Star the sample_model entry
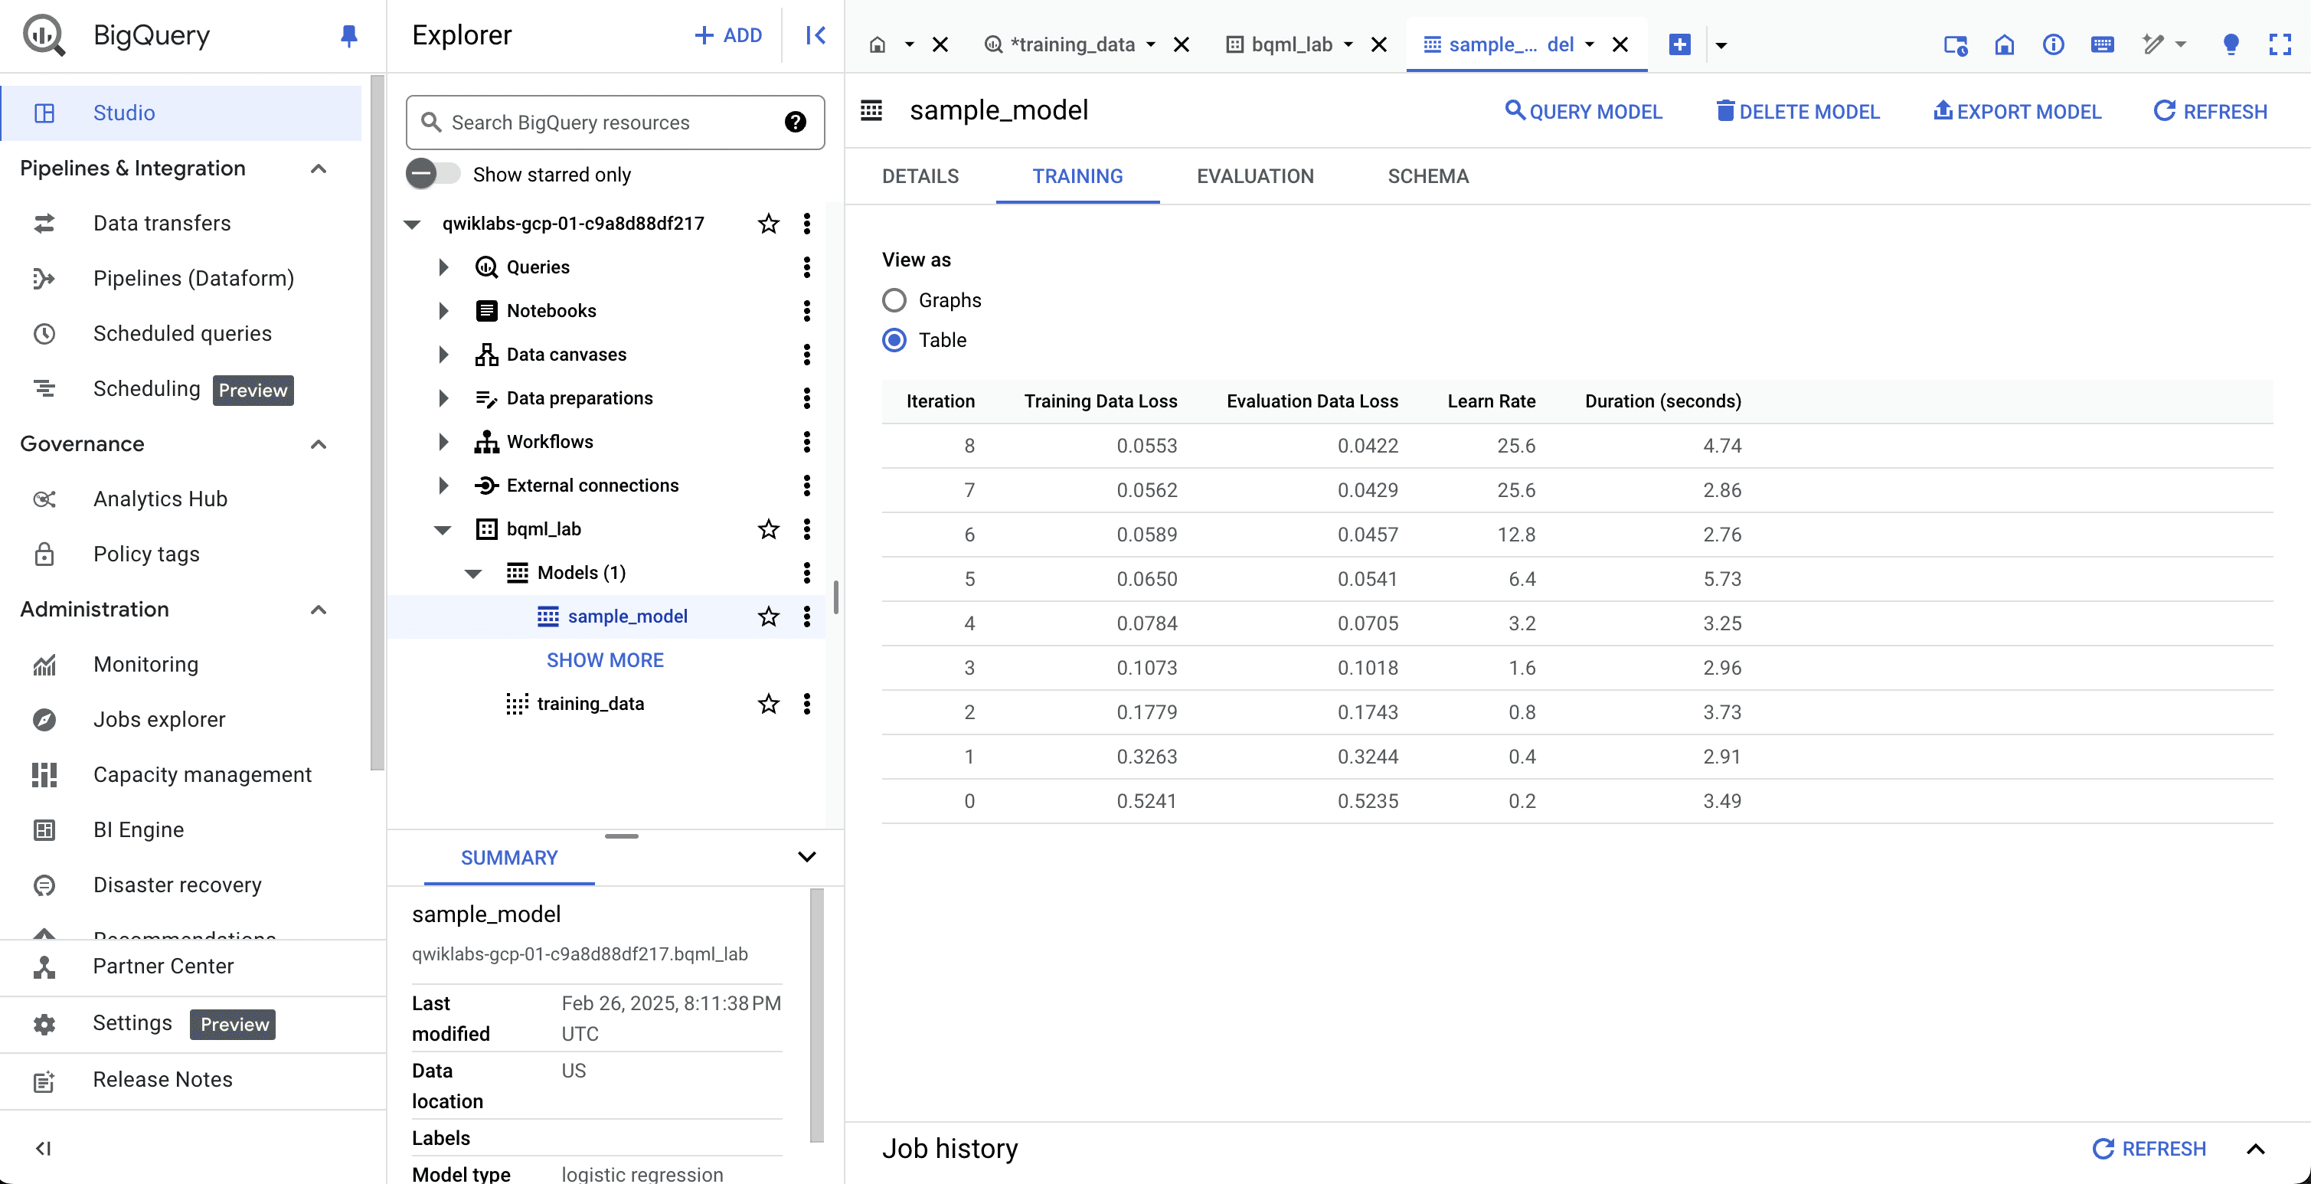 tap(768, 617)
